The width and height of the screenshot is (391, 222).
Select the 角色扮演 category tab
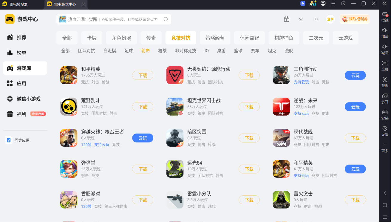tap(121, 38)
